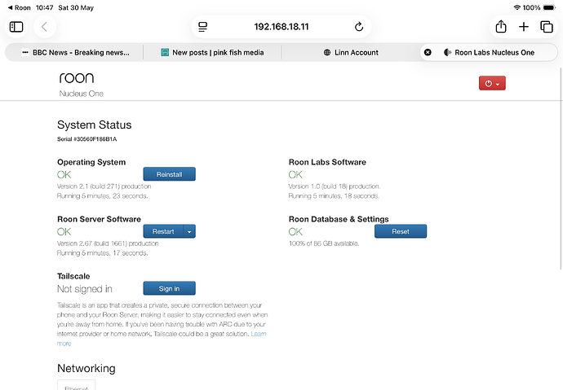Expand the Restart button dropdown arrow
Viewport: 563px width, 390px height.
tap(189, 231)
